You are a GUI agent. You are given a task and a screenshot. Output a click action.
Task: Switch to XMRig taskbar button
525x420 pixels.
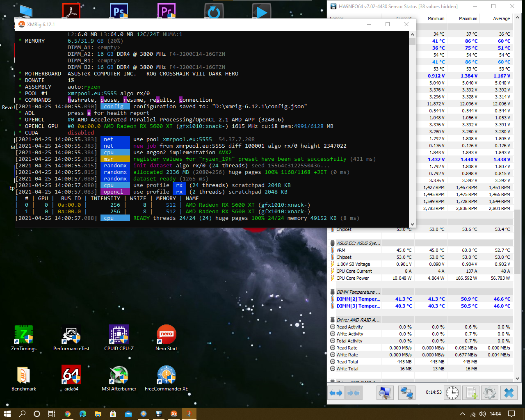click(174, 413)
